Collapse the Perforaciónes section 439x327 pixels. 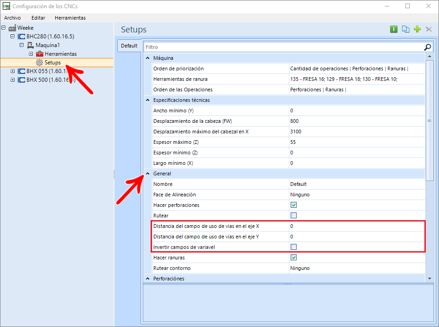(147, 279)
